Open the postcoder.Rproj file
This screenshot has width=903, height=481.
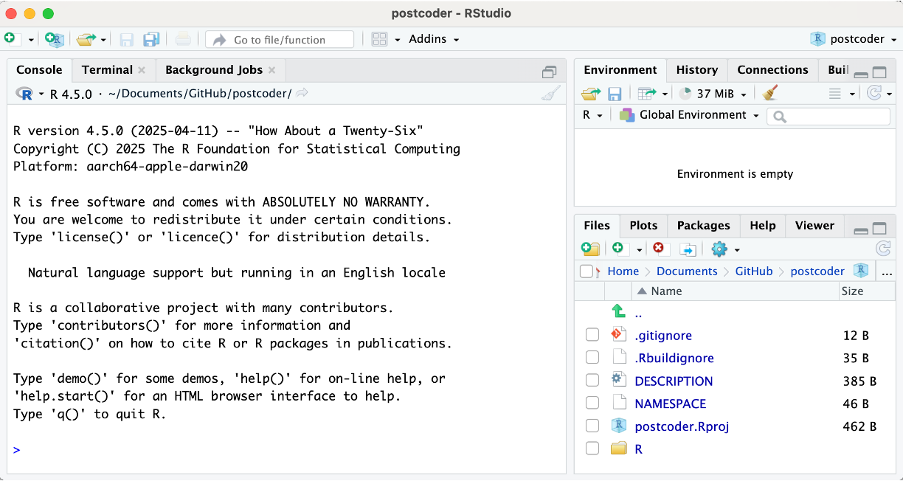682,426
